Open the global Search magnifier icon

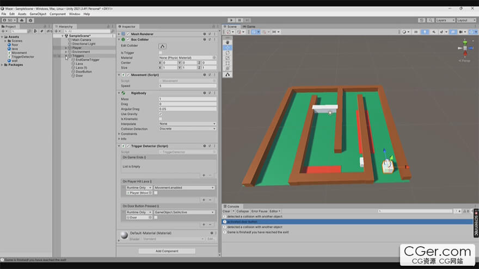431,20
